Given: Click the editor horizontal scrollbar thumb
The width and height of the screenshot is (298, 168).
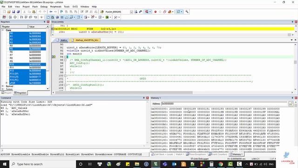Looking at the screenshot, I should click(123, 92).
